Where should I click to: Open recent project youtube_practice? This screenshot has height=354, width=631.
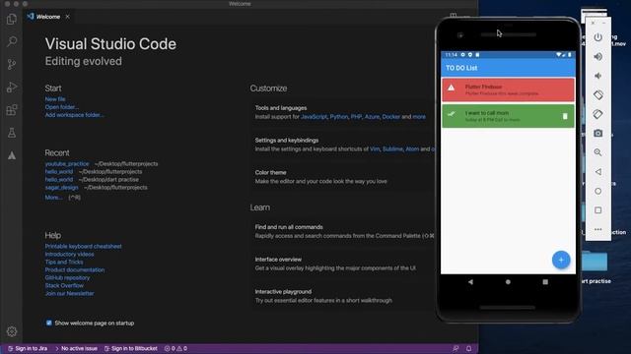coord(67,164)
